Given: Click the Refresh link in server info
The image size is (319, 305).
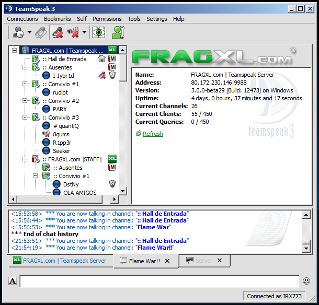Looking at the screenshot, I should click(x=153, y=134).
